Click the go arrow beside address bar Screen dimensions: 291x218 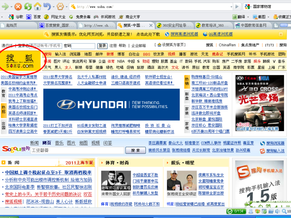[237, 7]
